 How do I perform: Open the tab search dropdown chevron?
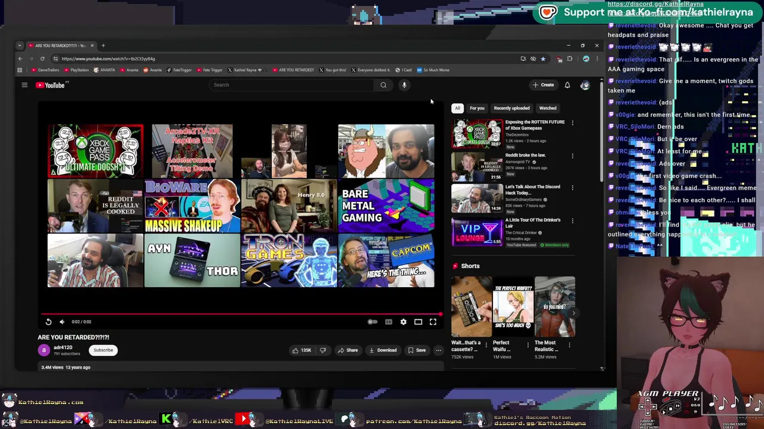tap(20, 45)
